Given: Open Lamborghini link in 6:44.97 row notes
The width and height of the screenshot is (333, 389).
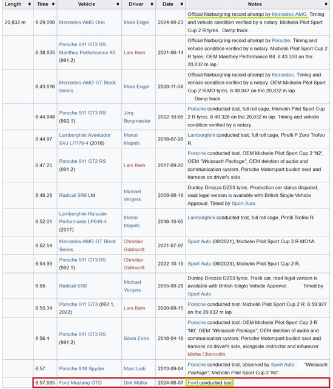Looking at the screenshot, I should click(201, 135).
